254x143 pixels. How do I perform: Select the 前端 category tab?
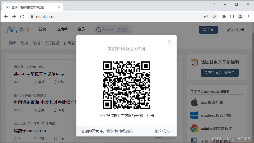tap(36, 43)
